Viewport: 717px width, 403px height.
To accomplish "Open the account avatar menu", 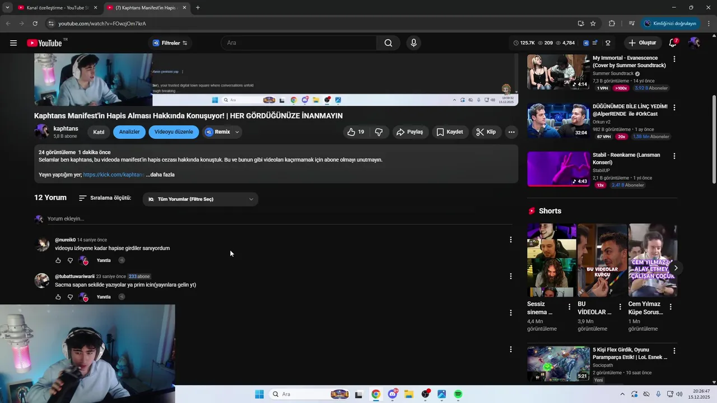I will tap(694, 43).
